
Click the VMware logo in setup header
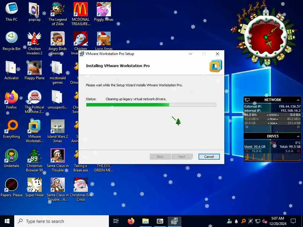[x=216, y=66]
